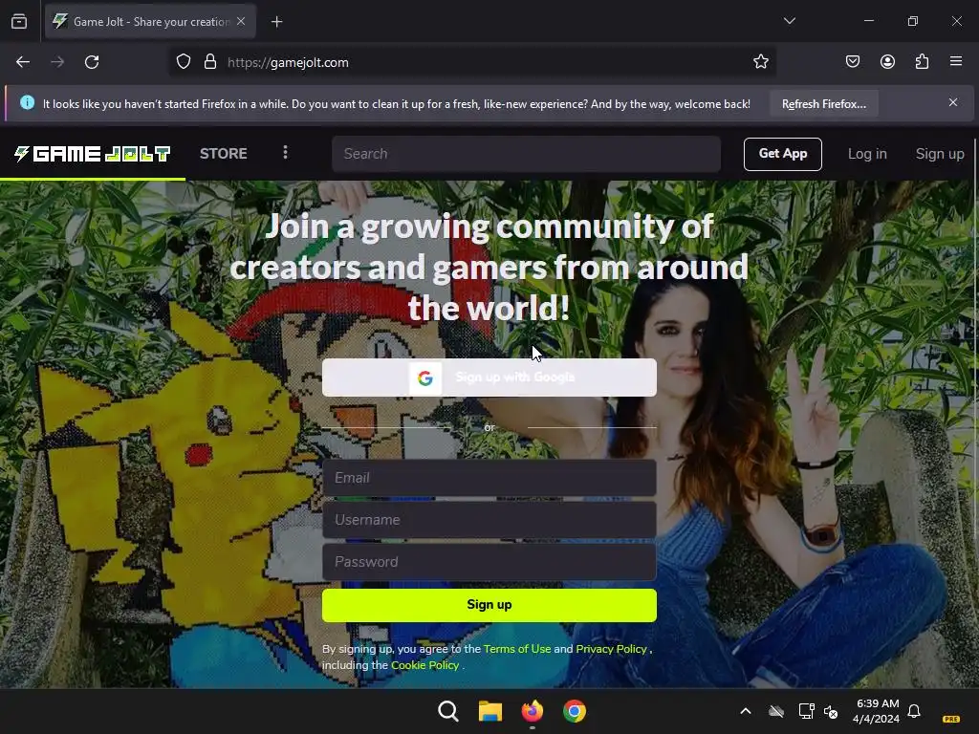Click the green Sign up button
Viewport: 979px width, 734px height.
(x=489, y=605)
